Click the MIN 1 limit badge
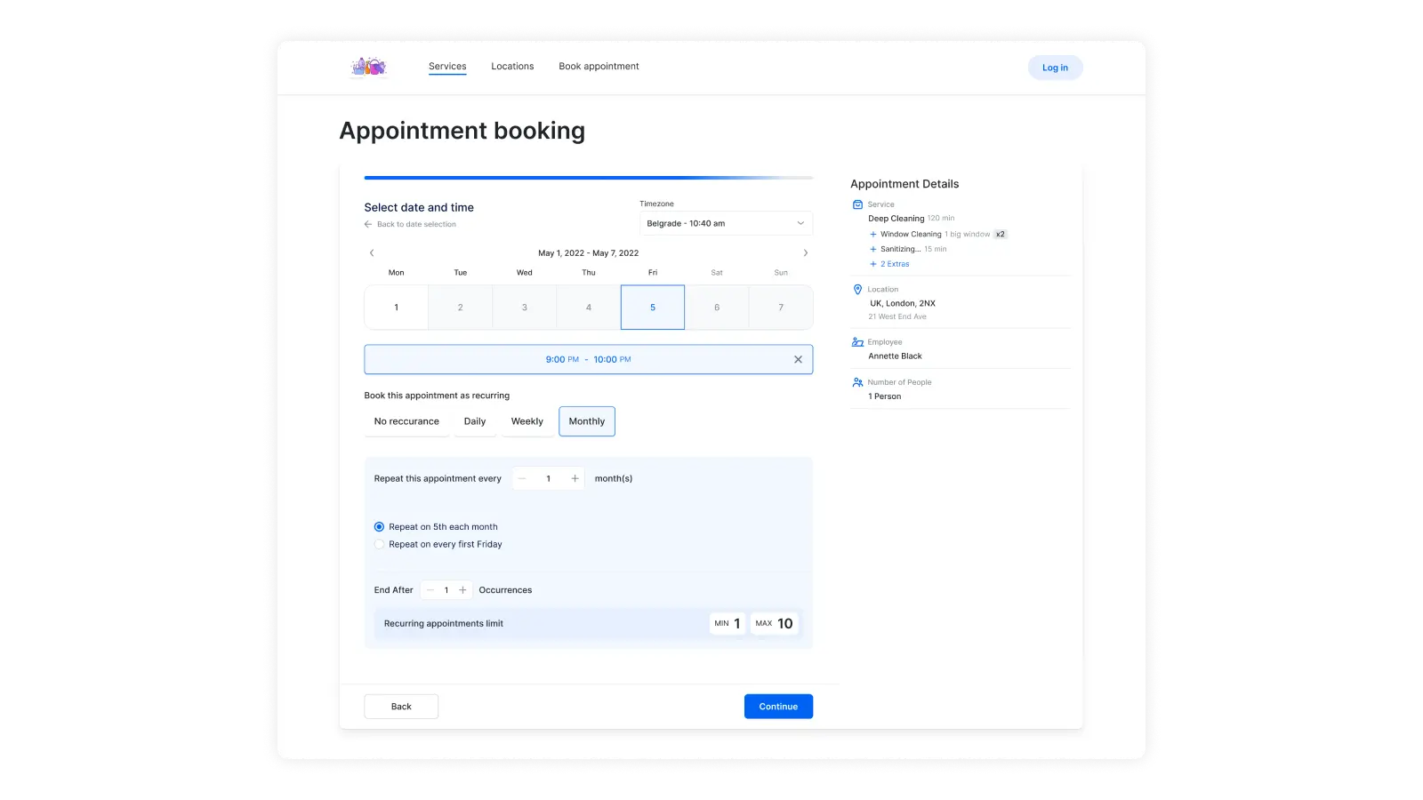 [728, 623]
